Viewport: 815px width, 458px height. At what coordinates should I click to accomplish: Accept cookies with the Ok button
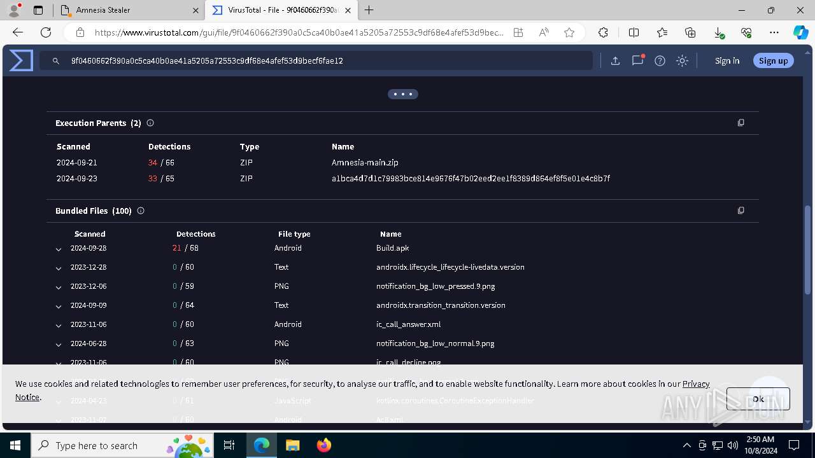(x=758, y=399)
